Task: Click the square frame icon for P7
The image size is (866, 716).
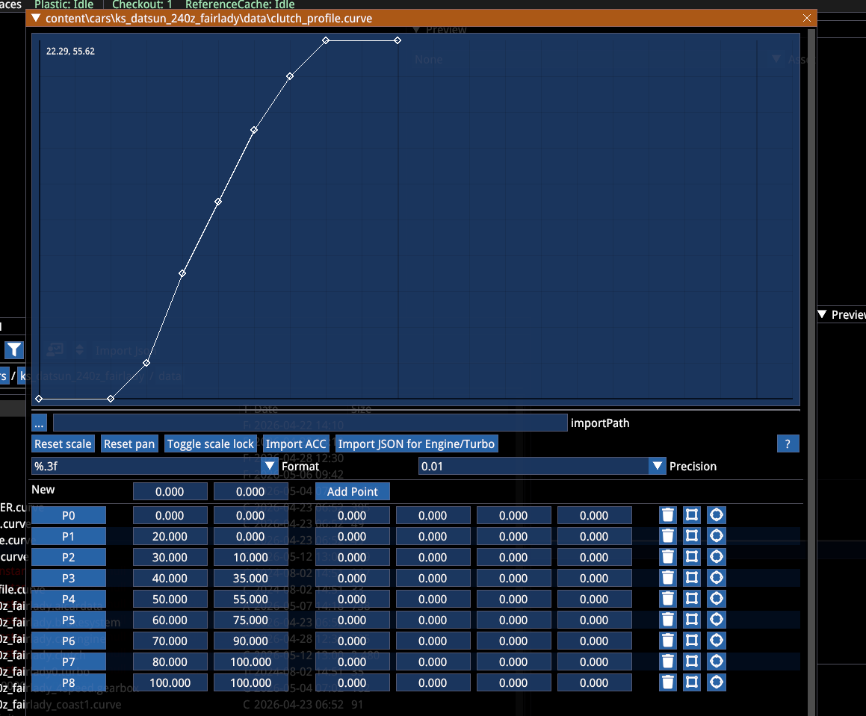Action: point(692,661)
